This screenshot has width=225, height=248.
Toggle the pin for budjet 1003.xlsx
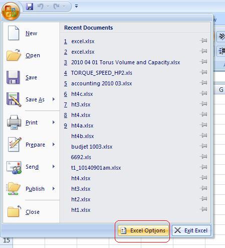point(203,146)
